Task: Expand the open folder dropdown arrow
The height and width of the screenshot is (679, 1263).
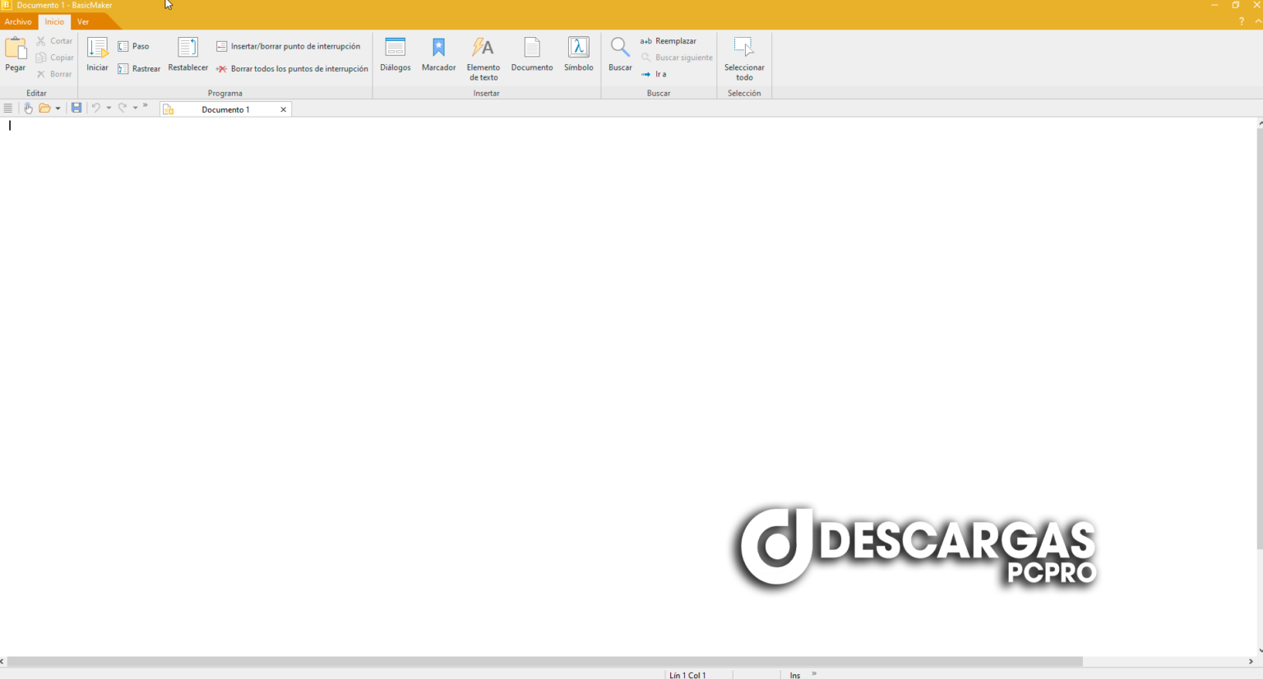Action: pos(58,109)
